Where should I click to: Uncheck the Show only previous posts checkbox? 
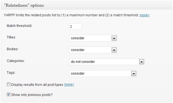point(8,95)
